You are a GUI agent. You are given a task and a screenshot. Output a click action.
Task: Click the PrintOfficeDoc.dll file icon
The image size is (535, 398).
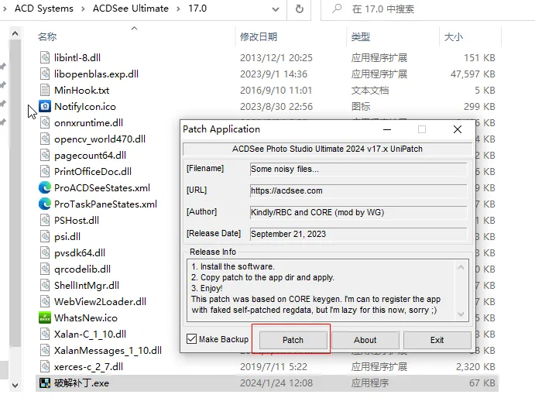coord(45,172)
